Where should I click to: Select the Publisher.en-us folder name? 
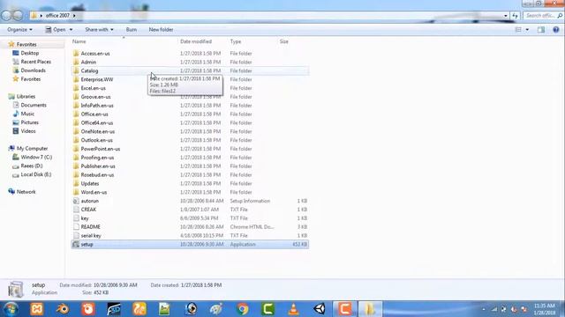pos(98,166)
